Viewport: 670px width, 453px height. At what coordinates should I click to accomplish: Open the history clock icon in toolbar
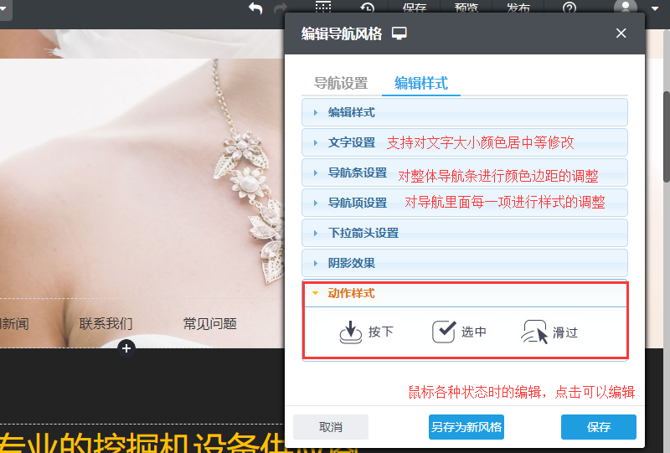pyautogui.click(x=368, y=8)
